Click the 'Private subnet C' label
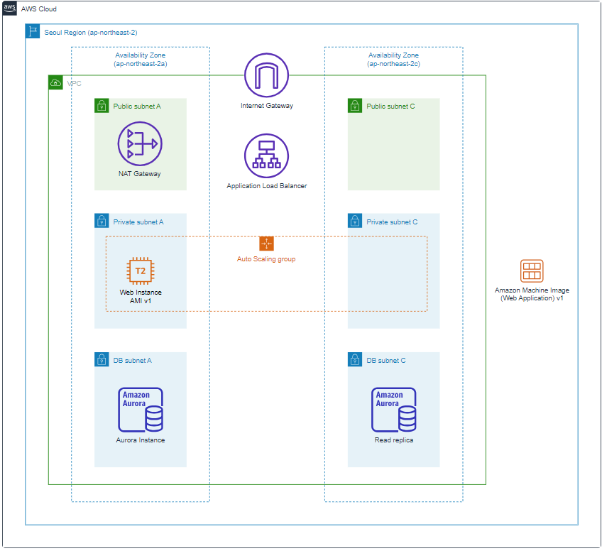The image size is (602, 551). pos(392,222)
